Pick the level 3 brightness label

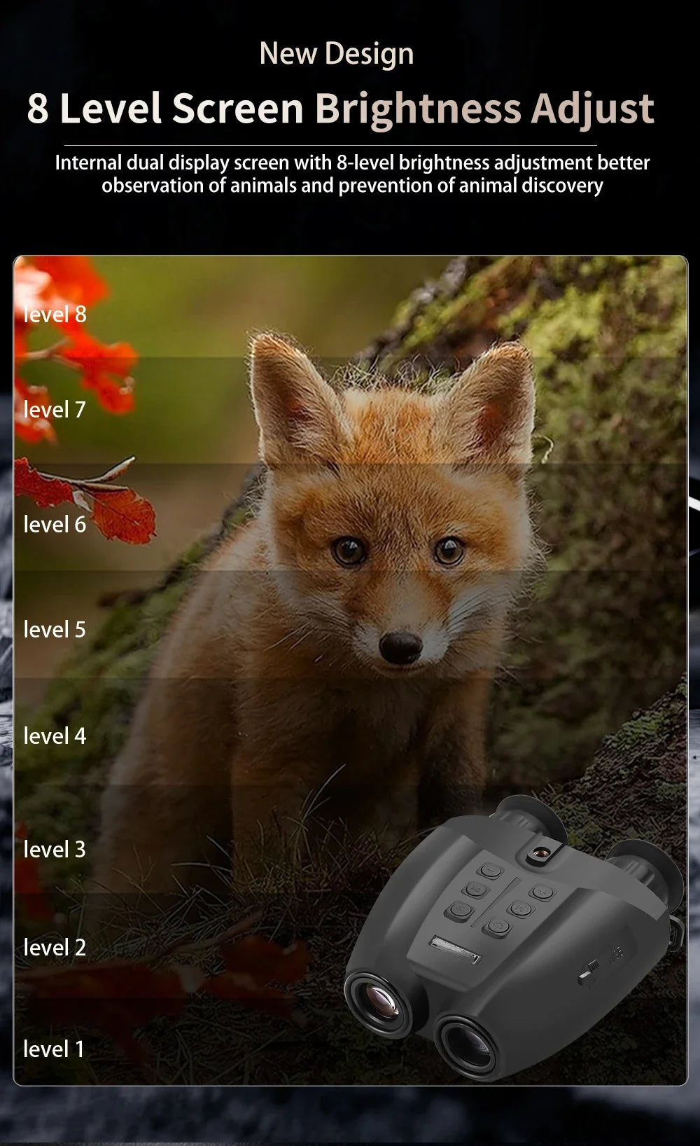pos(55,850)
